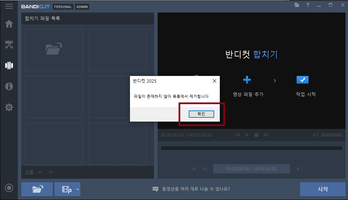Open the Information page icon in sidebar

click(9, 86)
